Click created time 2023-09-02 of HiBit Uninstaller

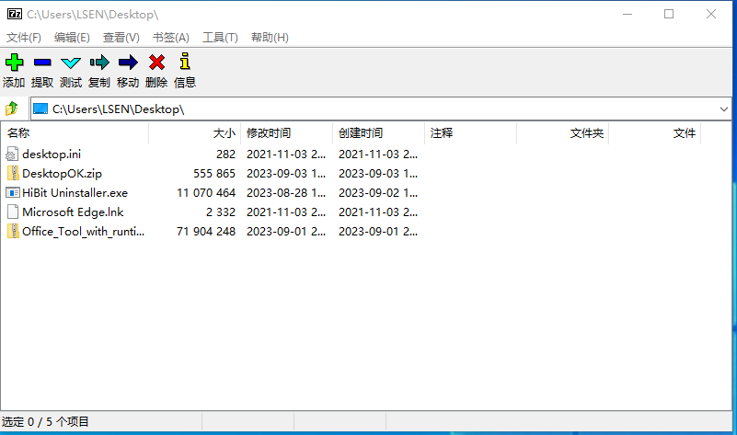coord(378,192)
